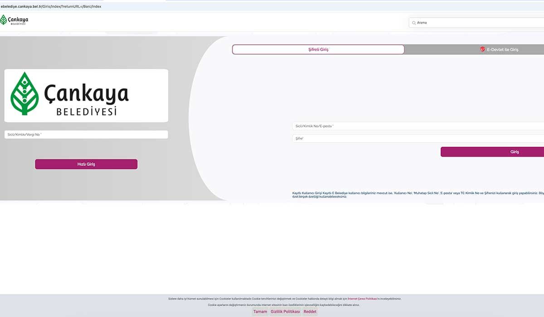Screen dimensions: 544x317
Task: Click into the Şifre password field
Action: click(417, 139)
